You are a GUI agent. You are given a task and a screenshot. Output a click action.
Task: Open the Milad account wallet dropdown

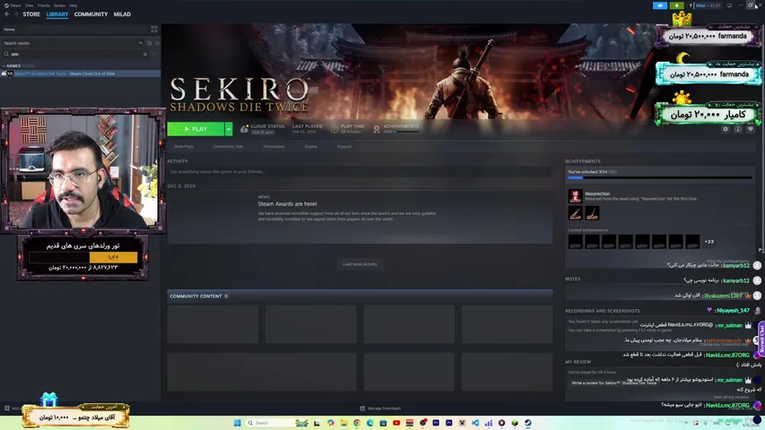coord(708,5)
